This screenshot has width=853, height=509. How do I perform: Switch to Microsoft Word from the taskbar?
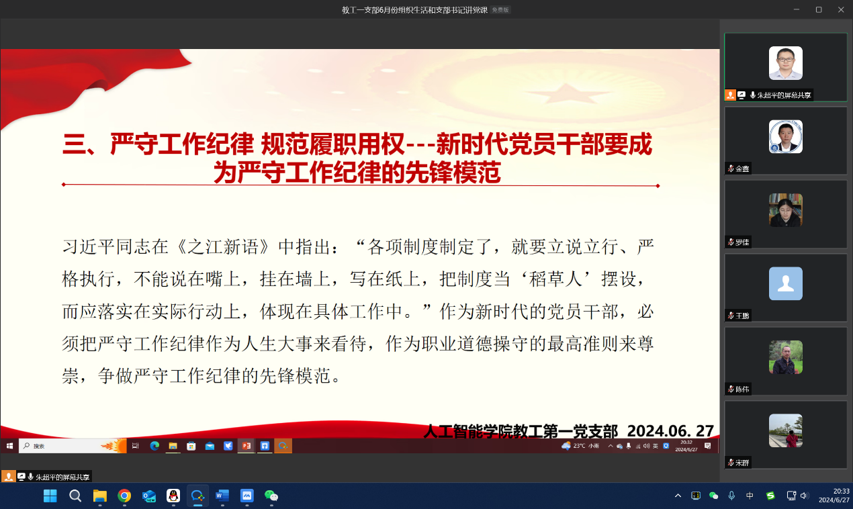pos(222,496)
